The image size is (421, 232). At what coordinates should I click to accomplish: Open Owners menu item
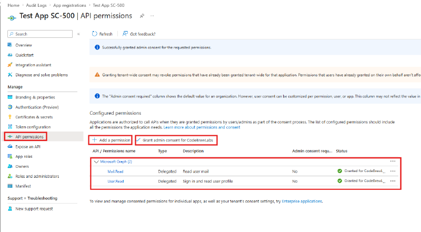point(22,166)
